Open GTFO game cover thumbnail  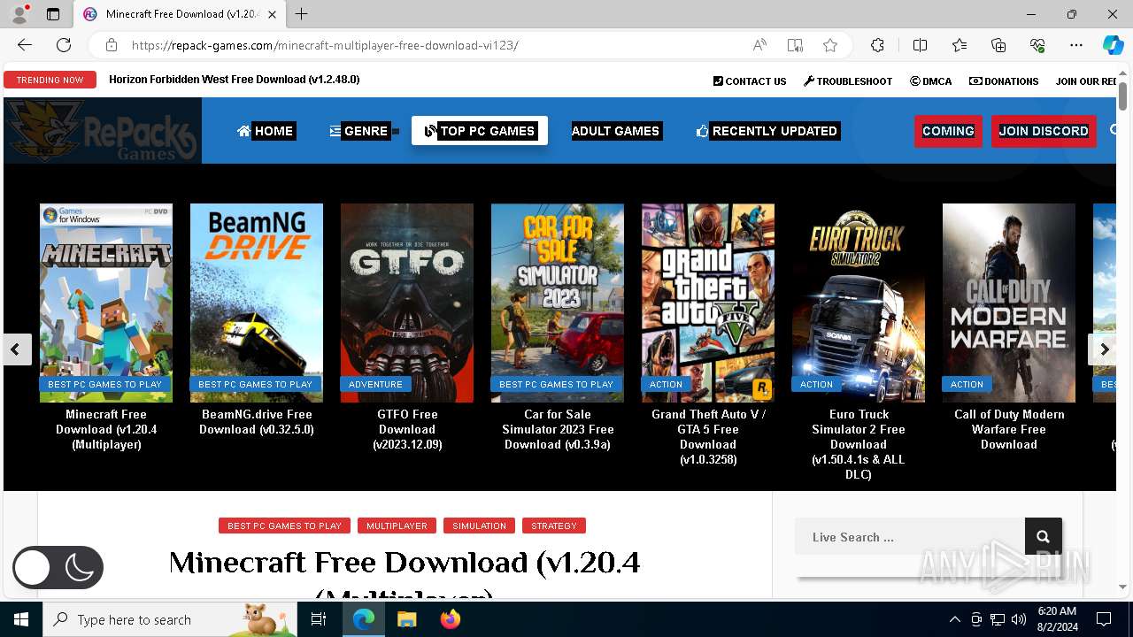point(407,303)
